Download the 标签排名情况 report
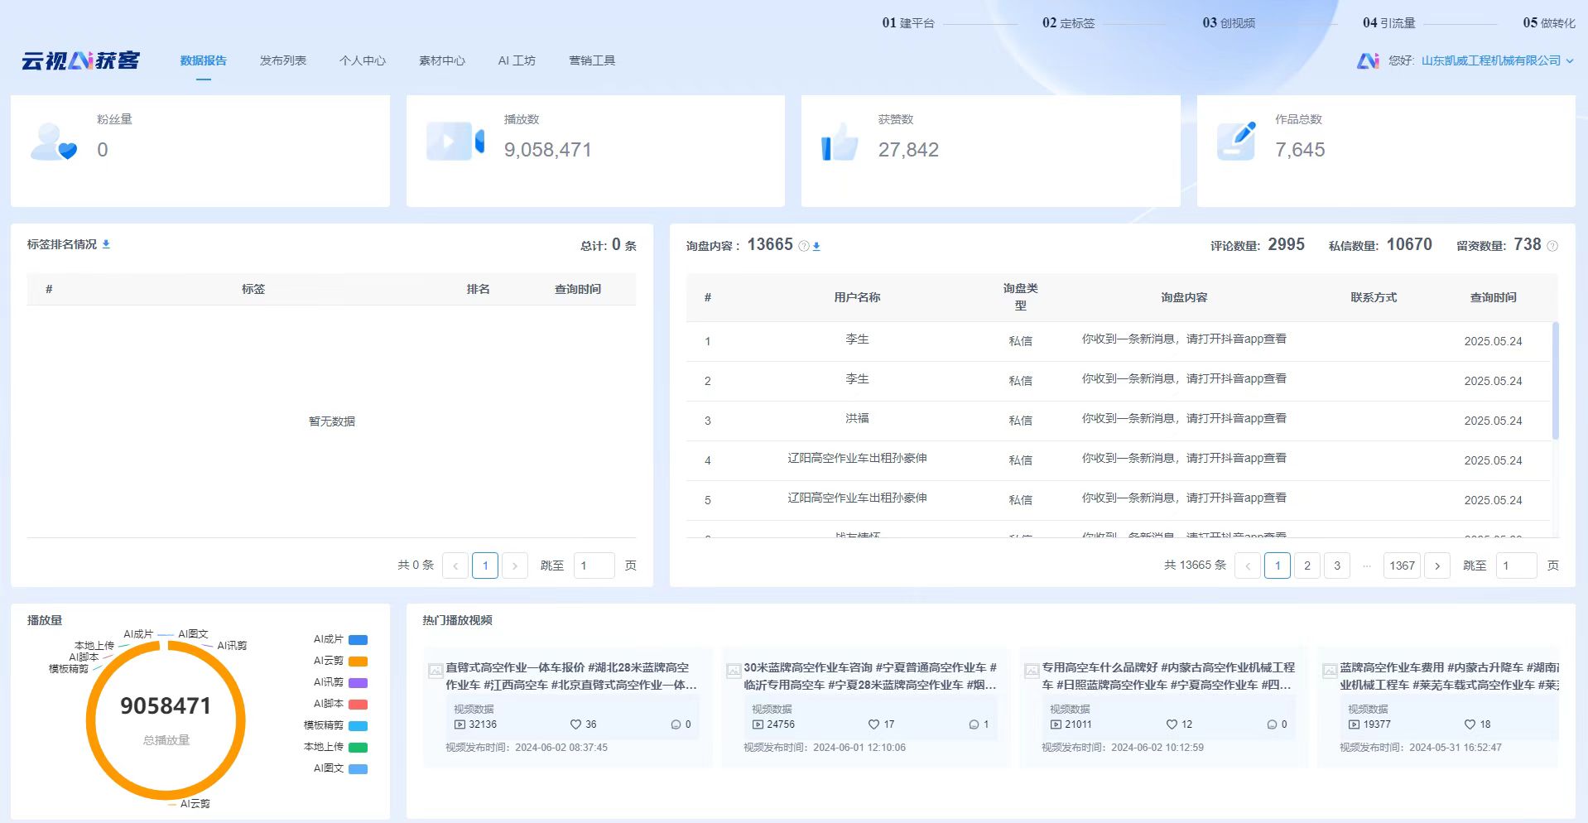 pyautogui.click(x=106, y=244)
